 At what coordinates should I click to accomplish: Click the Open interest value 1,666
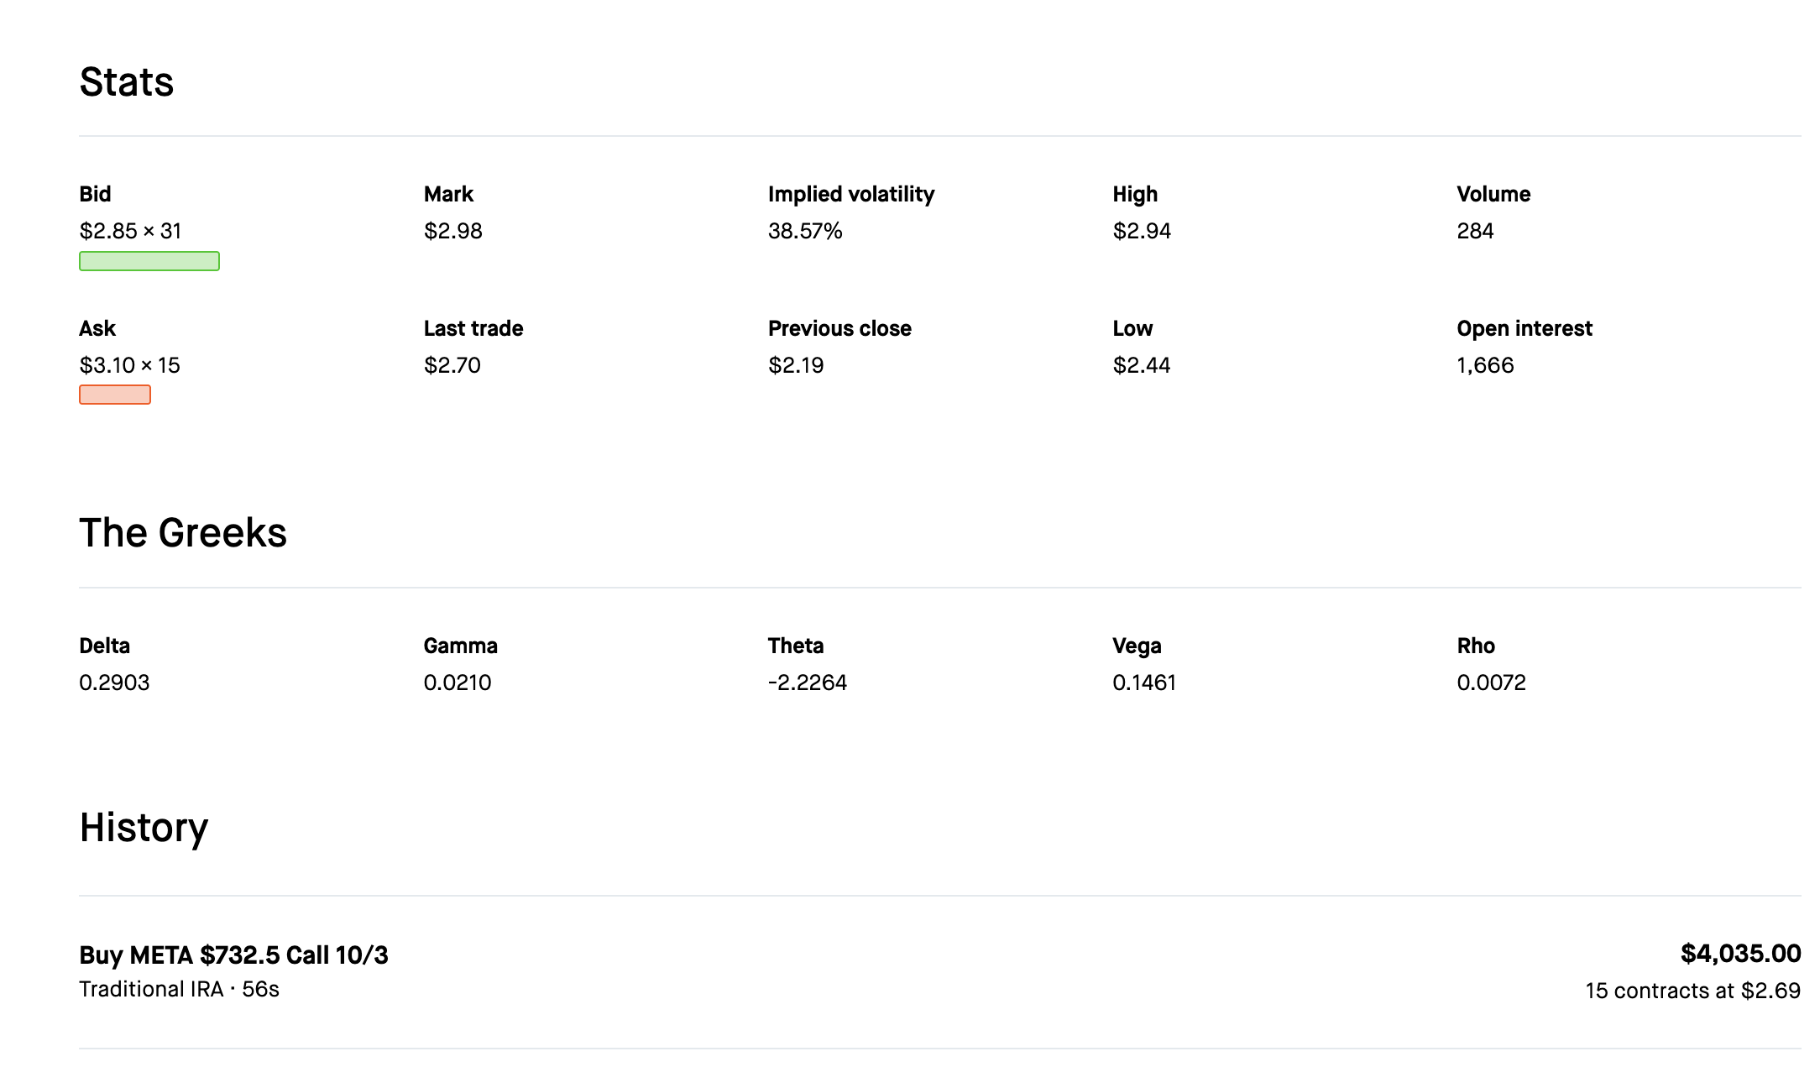(1485, 365)
